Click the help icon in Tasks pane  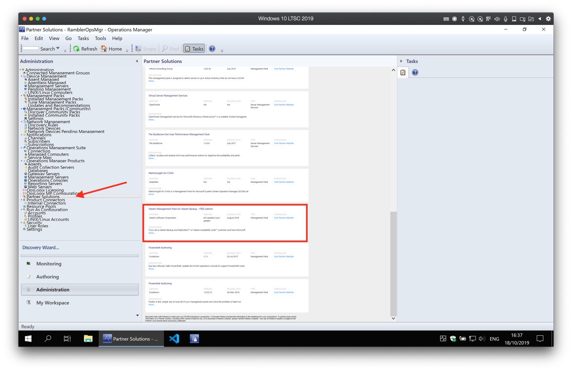[x=415, y=72]
